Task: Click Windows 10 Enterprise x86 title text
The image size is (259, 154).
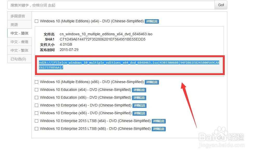Action: 85,113
